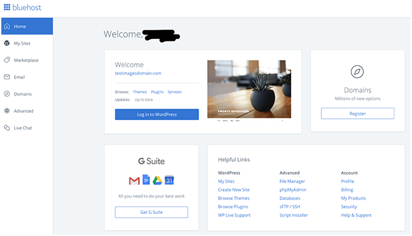
Task: Open Live Chat in the sidebar menu
Action: point(27,128)
